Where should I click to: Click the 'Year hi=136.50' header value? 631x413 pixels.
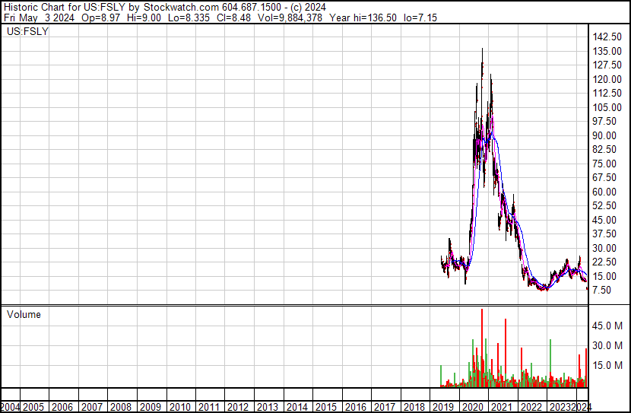(363, 17)
